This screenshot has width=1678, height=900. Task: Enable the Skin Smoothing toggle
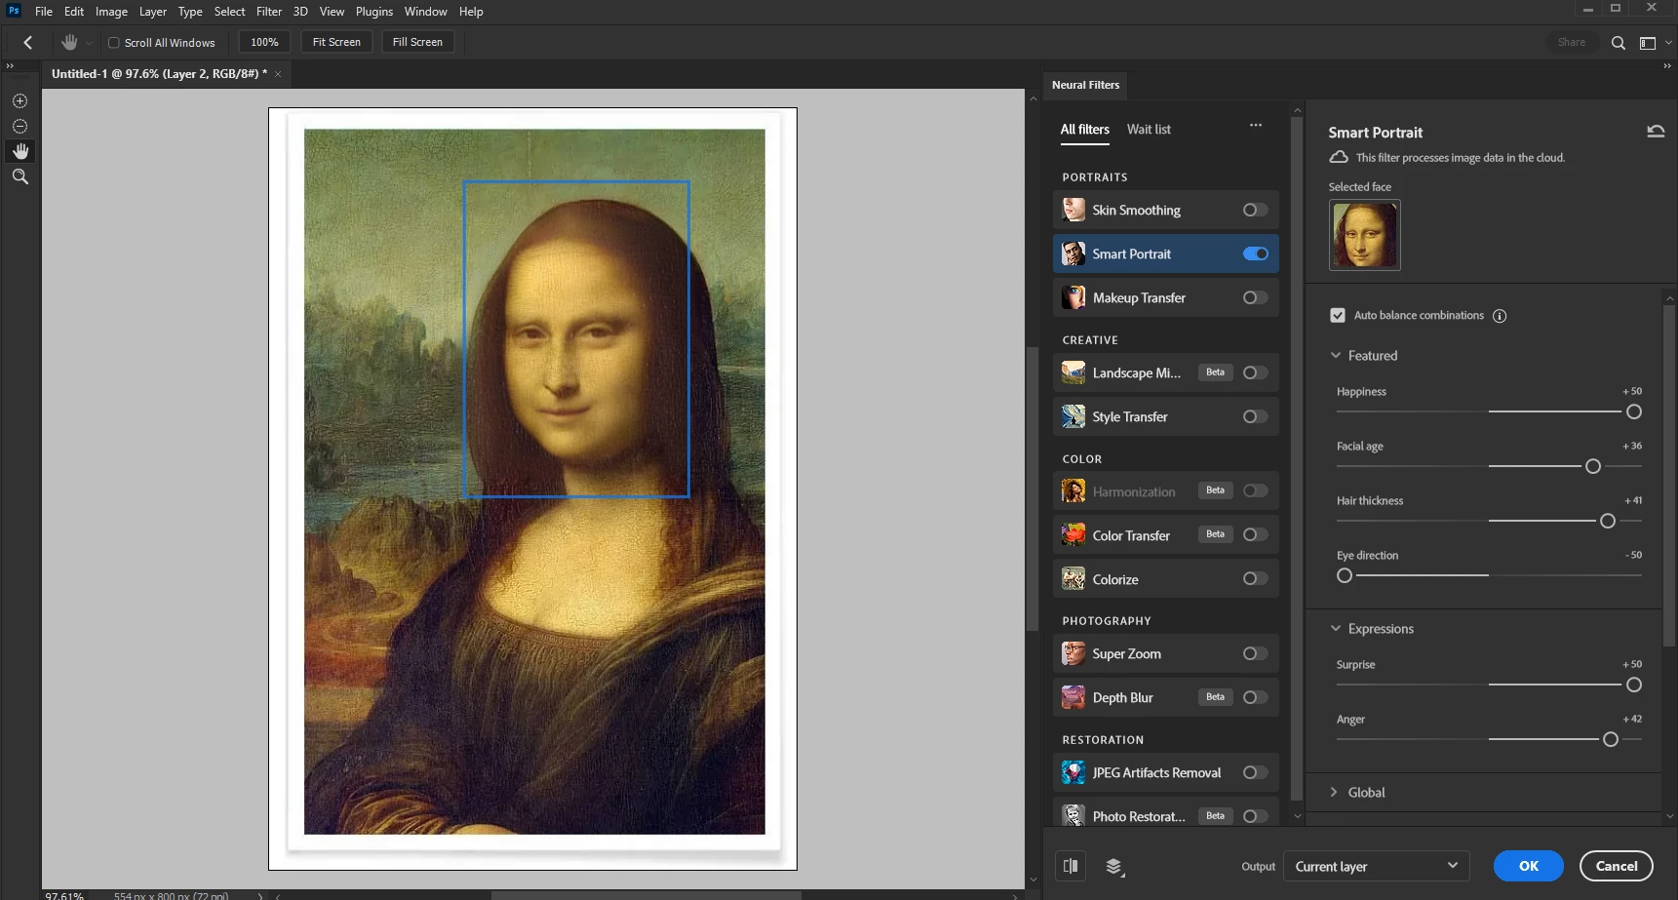1255,210
